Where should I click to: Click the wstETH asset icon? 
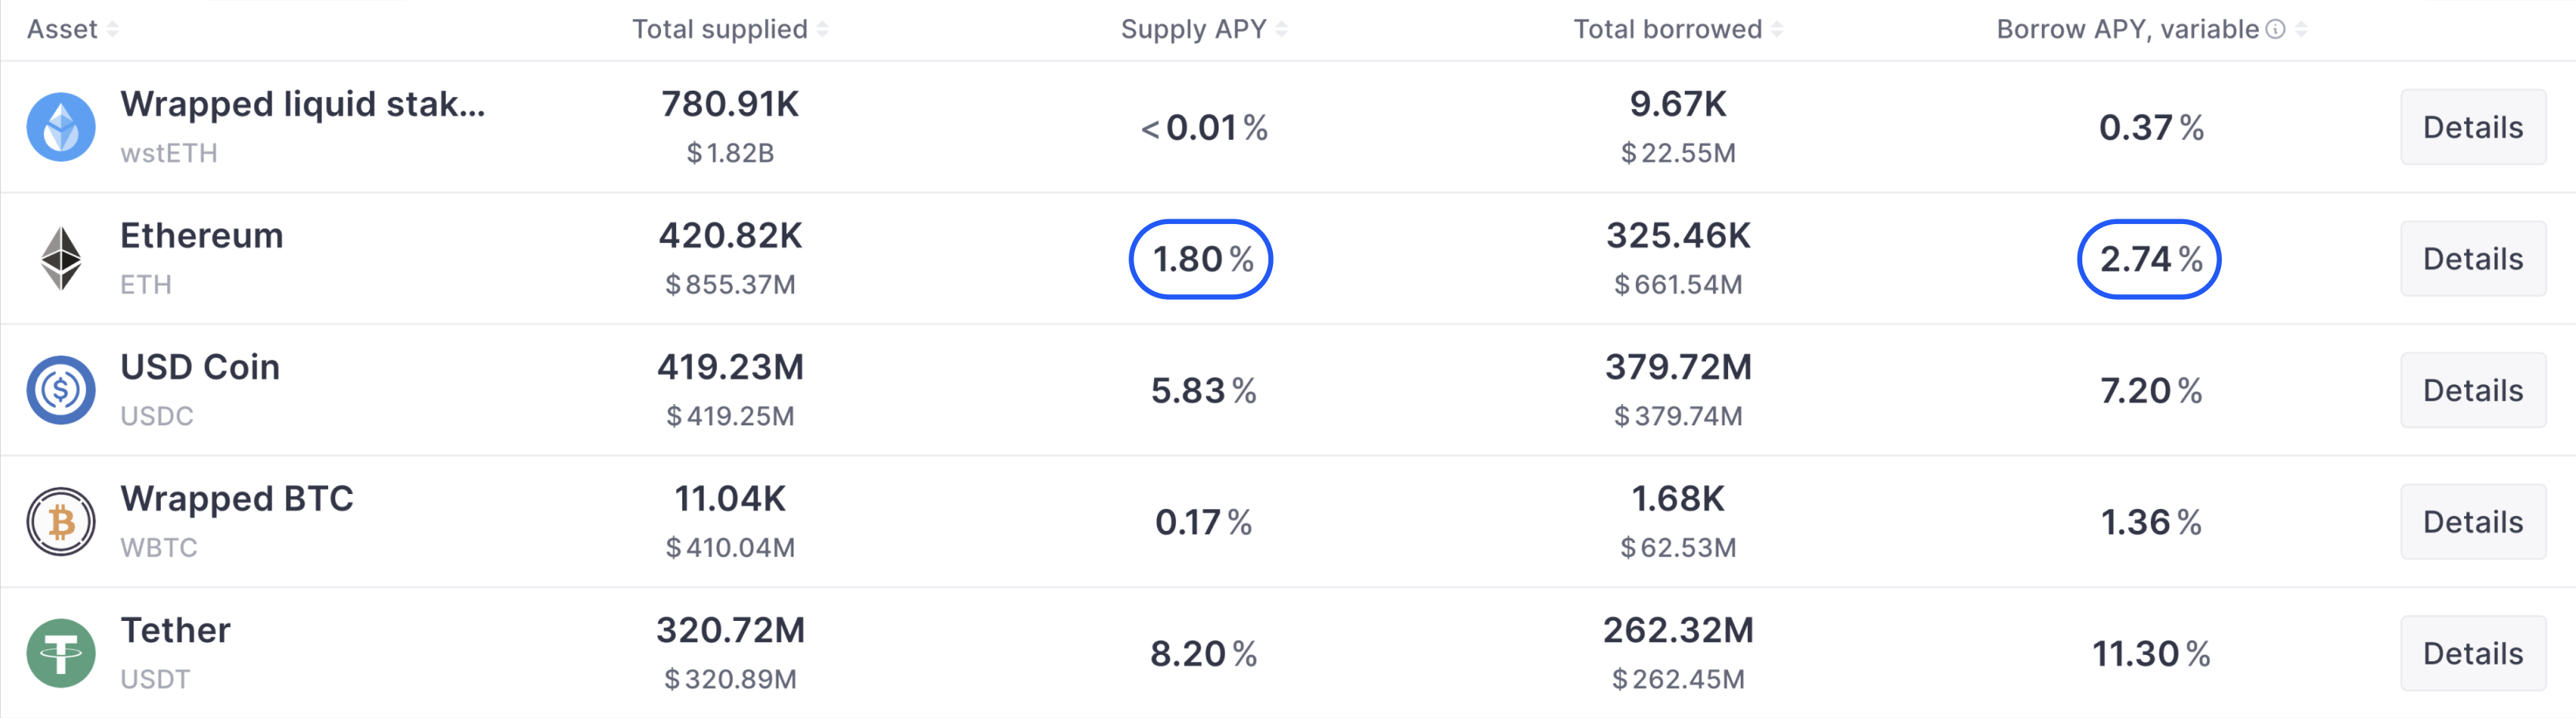pos(62,127)
